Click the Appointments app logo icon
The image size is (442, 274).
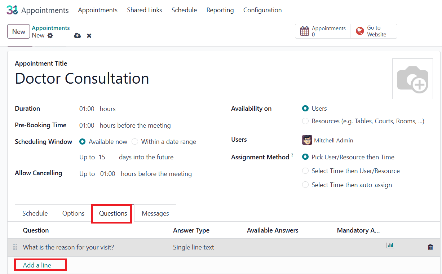point(12,10)
